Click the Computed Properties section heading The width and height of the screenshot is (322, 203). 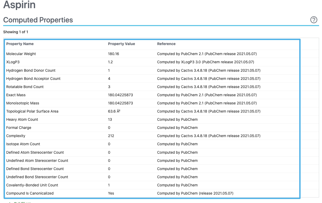[x=38, y=20]
